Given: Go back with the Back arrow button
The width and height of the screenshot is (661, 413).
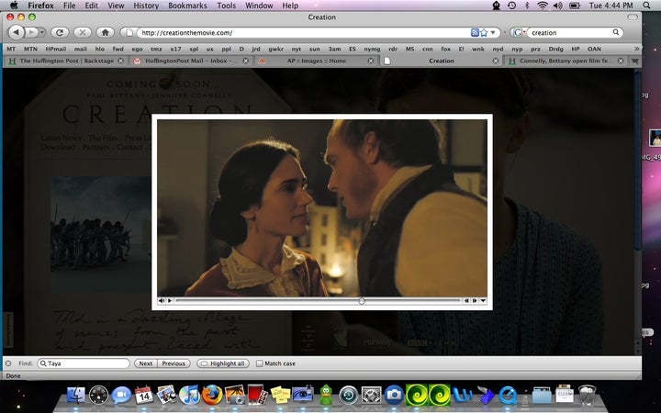Looking at the screenshot, I should pos(16,32).
